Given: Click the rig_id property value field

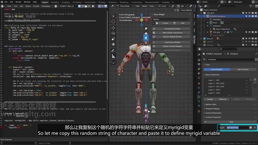Looking at the screenshot, I should (x=237, y=127).
